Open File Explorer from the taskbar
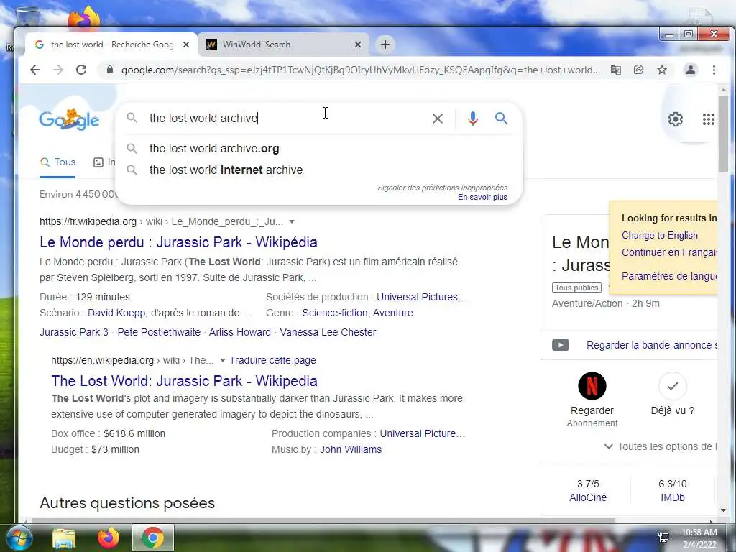The width and height of the screenshot is (736, 552). click(x=64, y=538)
